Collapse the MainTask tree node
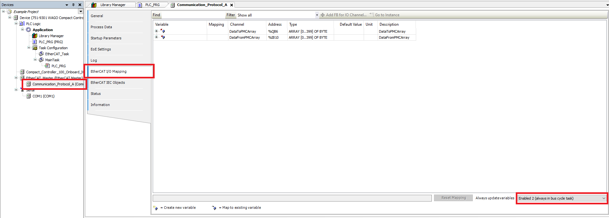609x218 pixels. 35,60
